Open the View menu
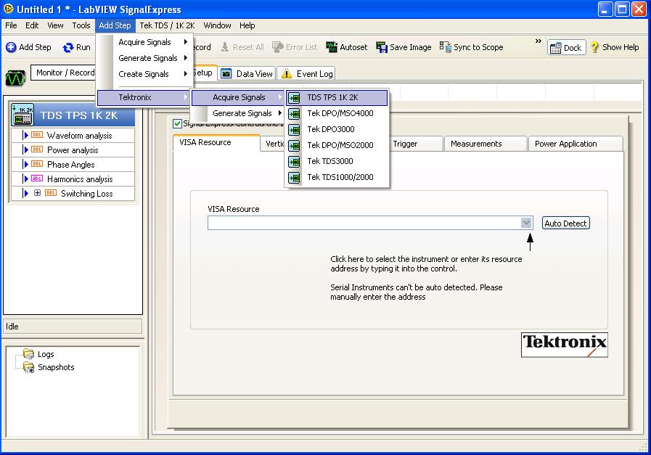 pyautogui.click(x=55, y=25)
